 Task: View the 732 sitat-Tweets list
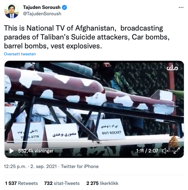[x=62, y=183]
